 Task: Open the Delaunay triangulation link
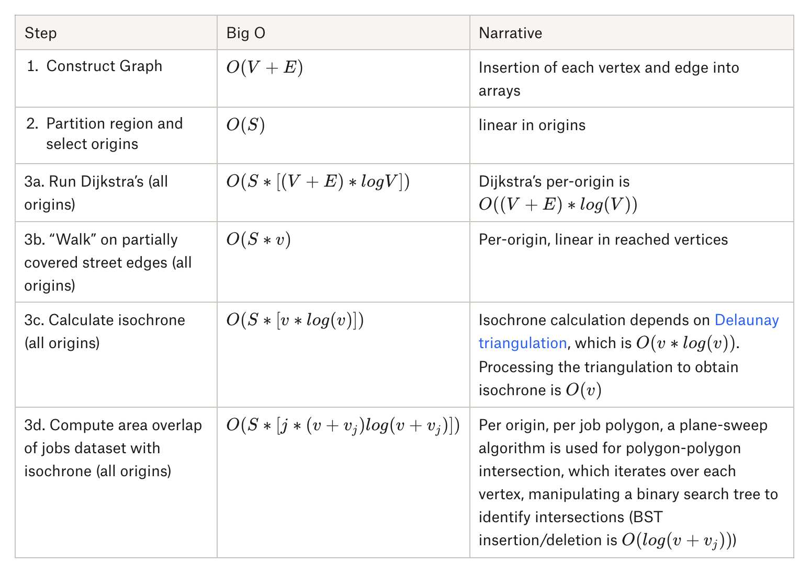[746, 320]
